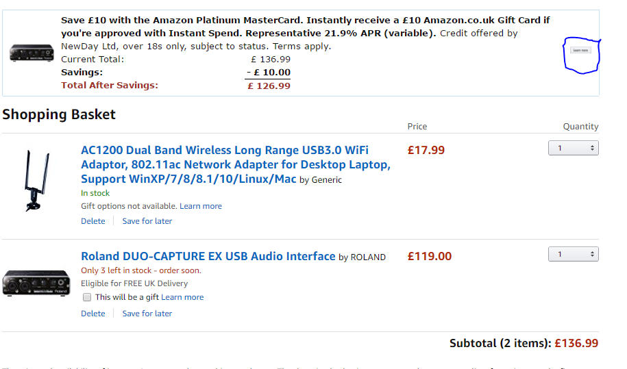
Task: Click the Subtotal £136.99 amount
Action: (576, 343)
